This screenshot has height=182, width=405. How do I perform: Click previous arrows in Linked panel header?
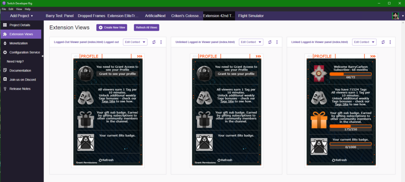[309, 56]
